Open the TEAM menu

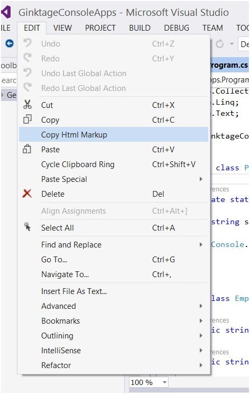[212, 28]
